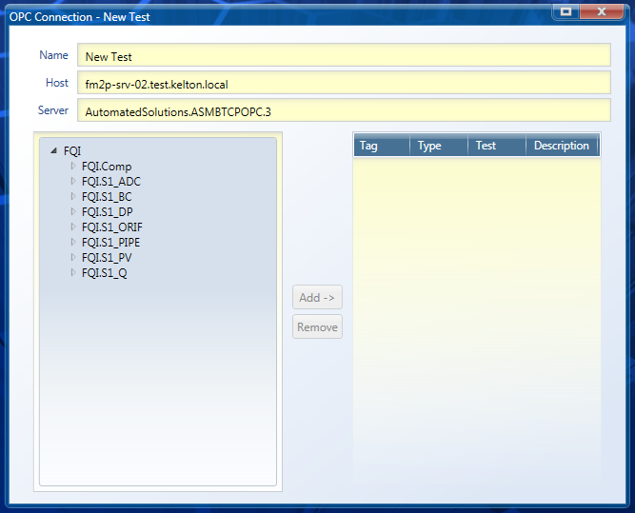This screenshot has width=635, height=513.
Task: Expand the FQI.S1_PV node
Action: [x=73, y=257]
